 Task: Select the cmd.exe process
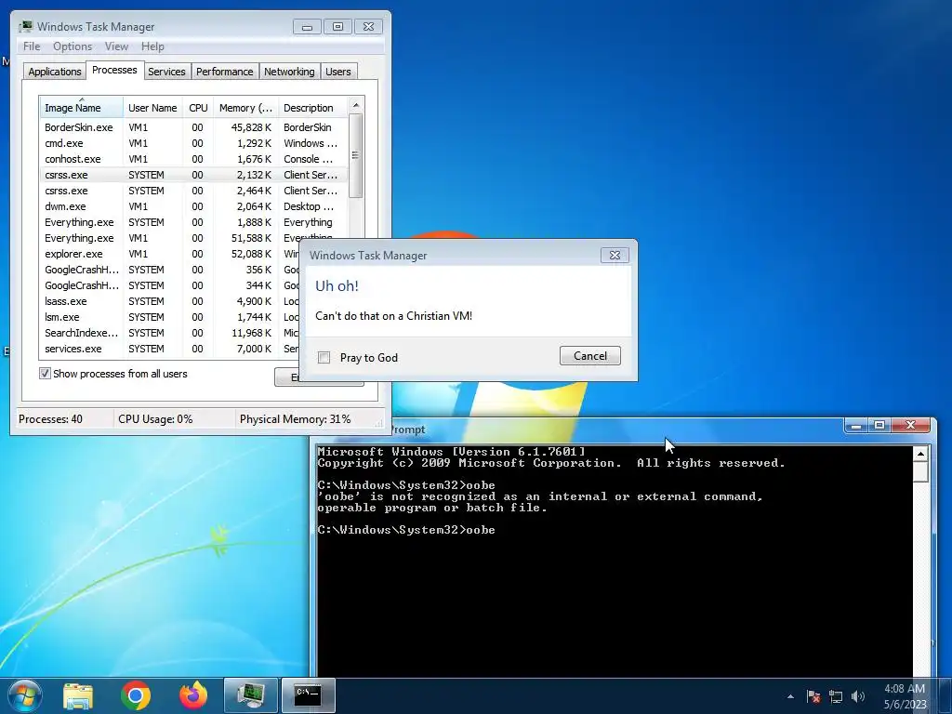click(193, 143)
